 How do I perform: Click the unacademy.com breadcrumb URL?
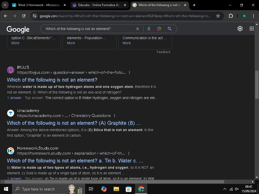(x=64, y=116)
